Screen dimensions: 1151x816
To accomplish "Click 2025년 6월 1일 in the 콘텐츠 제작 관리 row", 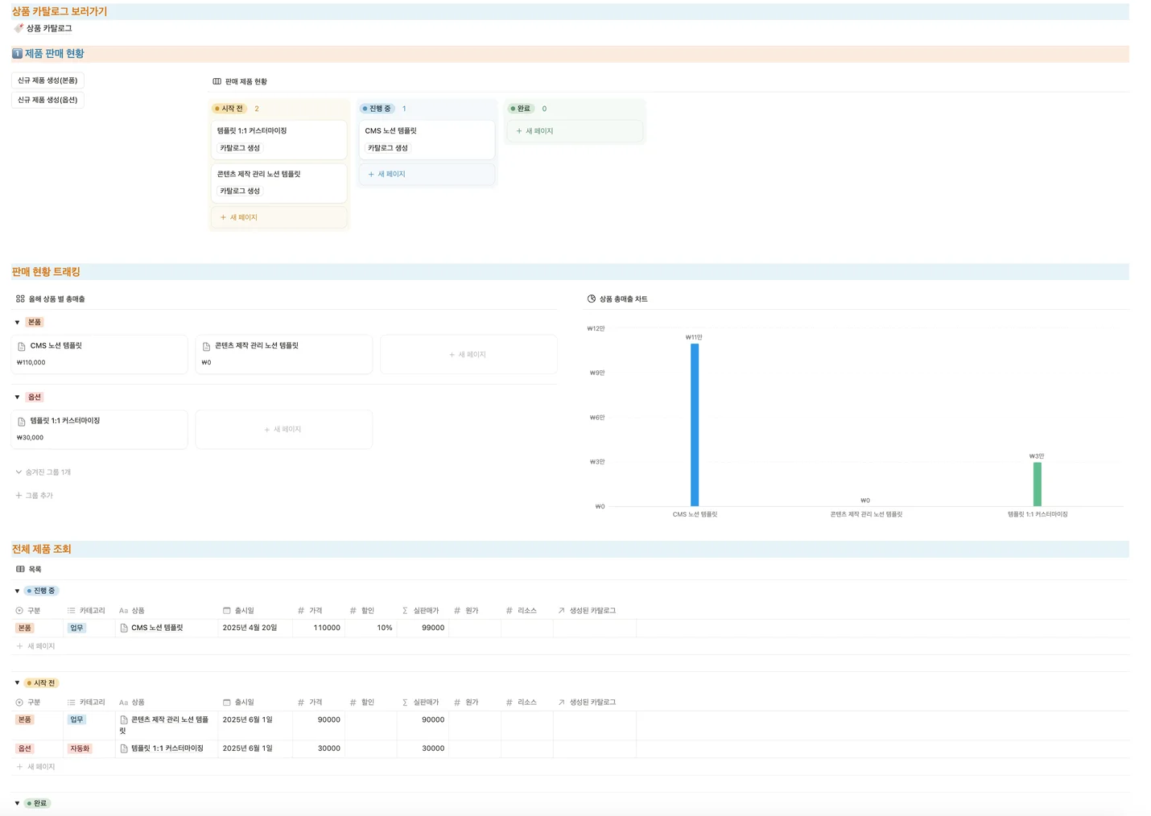I will pos(247,720).
